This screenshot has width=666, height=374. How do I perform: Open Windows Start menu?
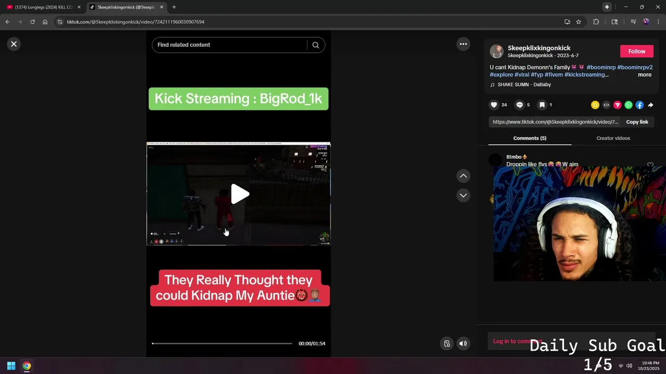(11, 366)
